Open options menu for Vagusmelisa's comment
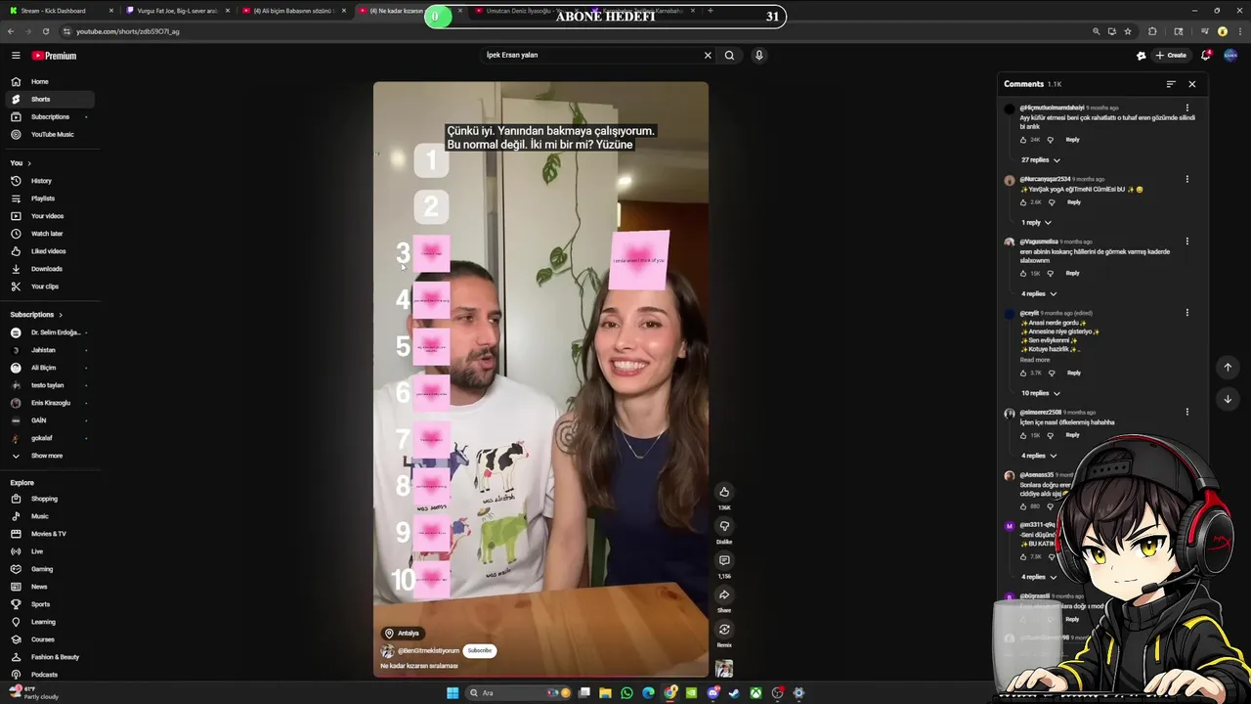This screenshot has height=704, width=1251. click(1187, 242)
